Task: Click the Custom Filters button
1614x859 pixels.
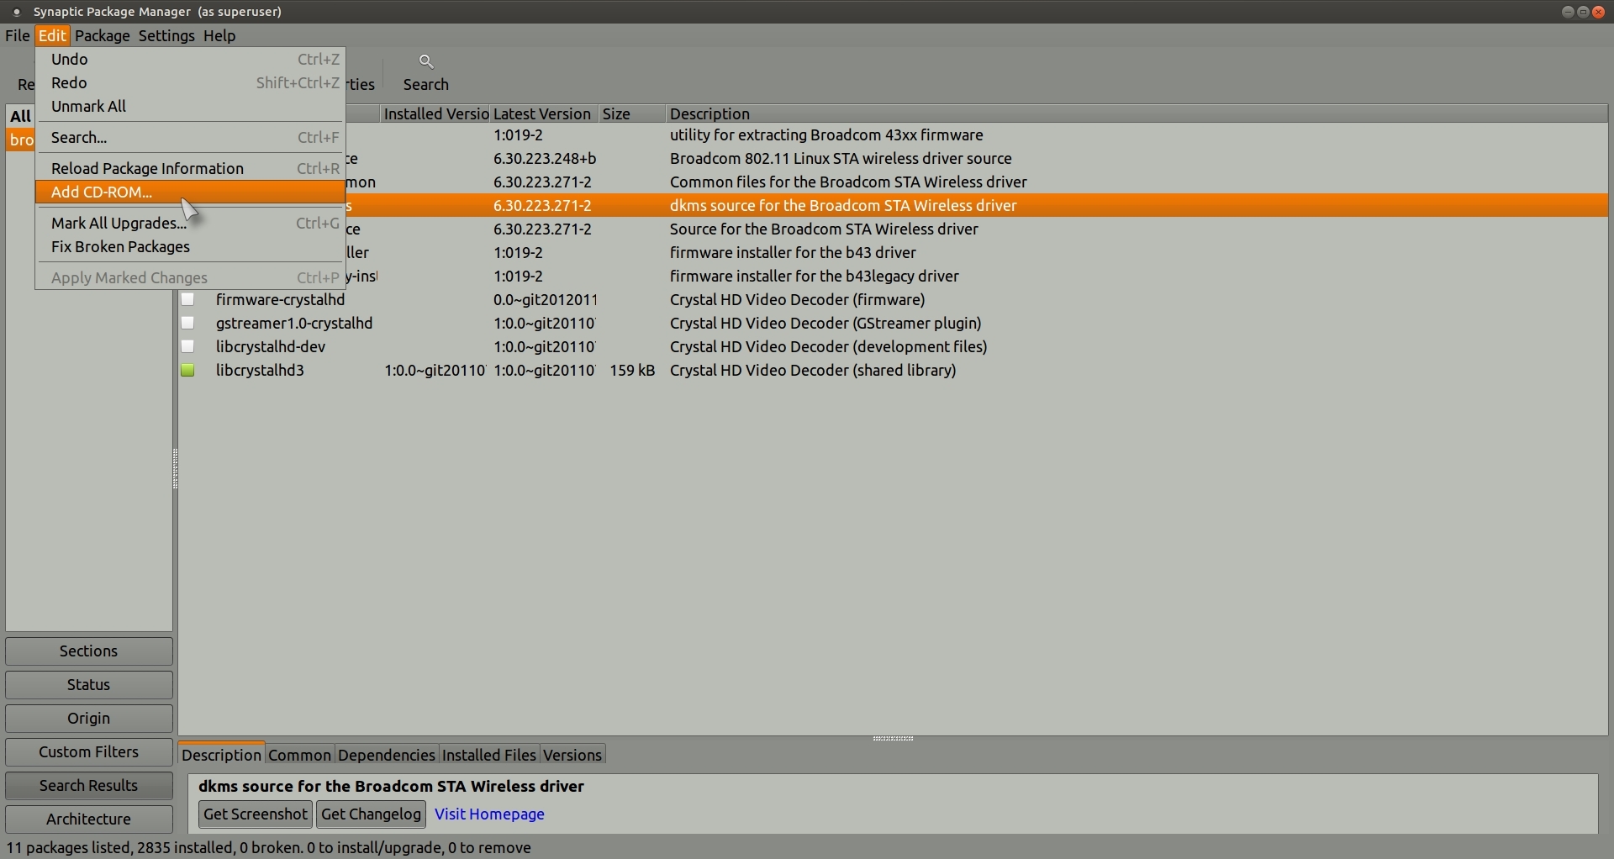Action: [89, 751]
